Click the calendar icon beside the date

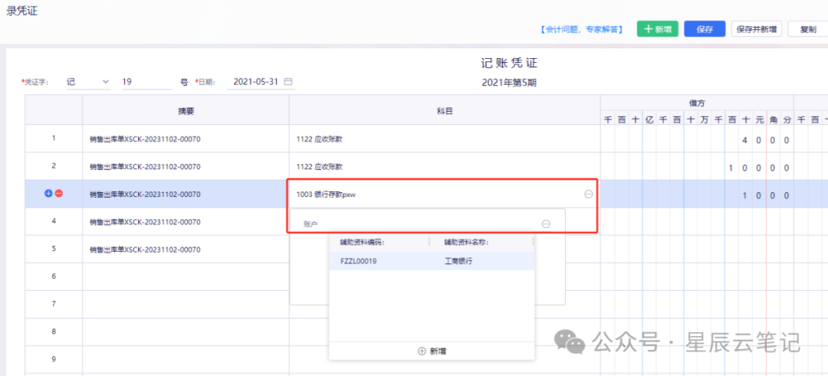point(287,82)
